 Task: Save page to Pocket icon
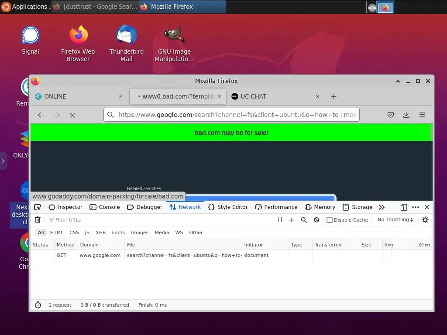391,115
